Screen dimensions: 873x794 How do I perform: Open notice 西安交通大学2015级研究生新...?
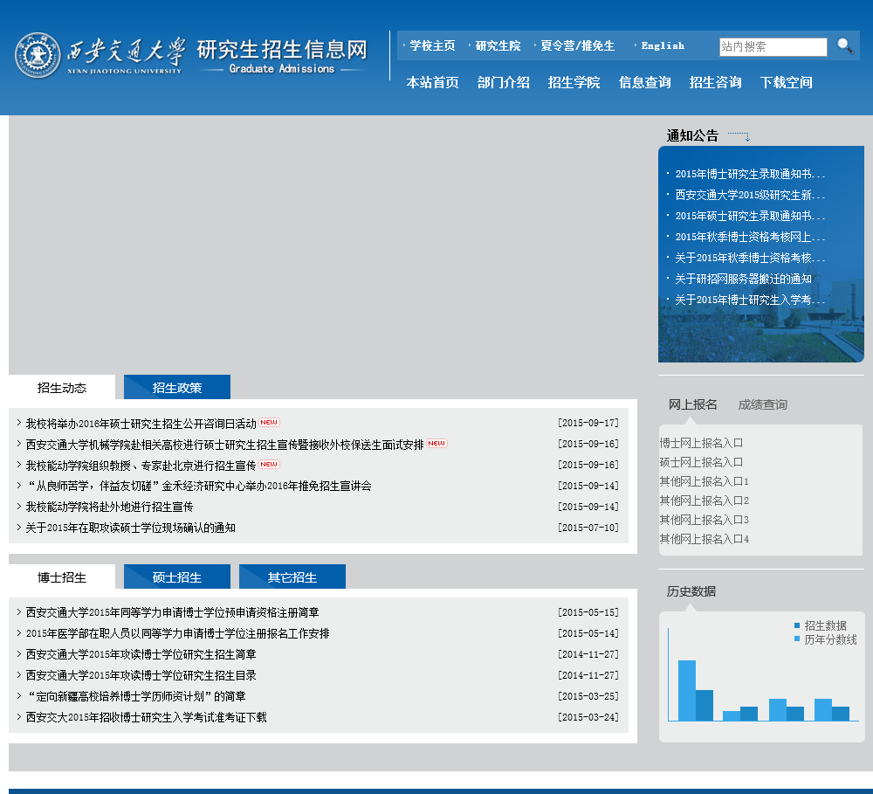(749, 195)
